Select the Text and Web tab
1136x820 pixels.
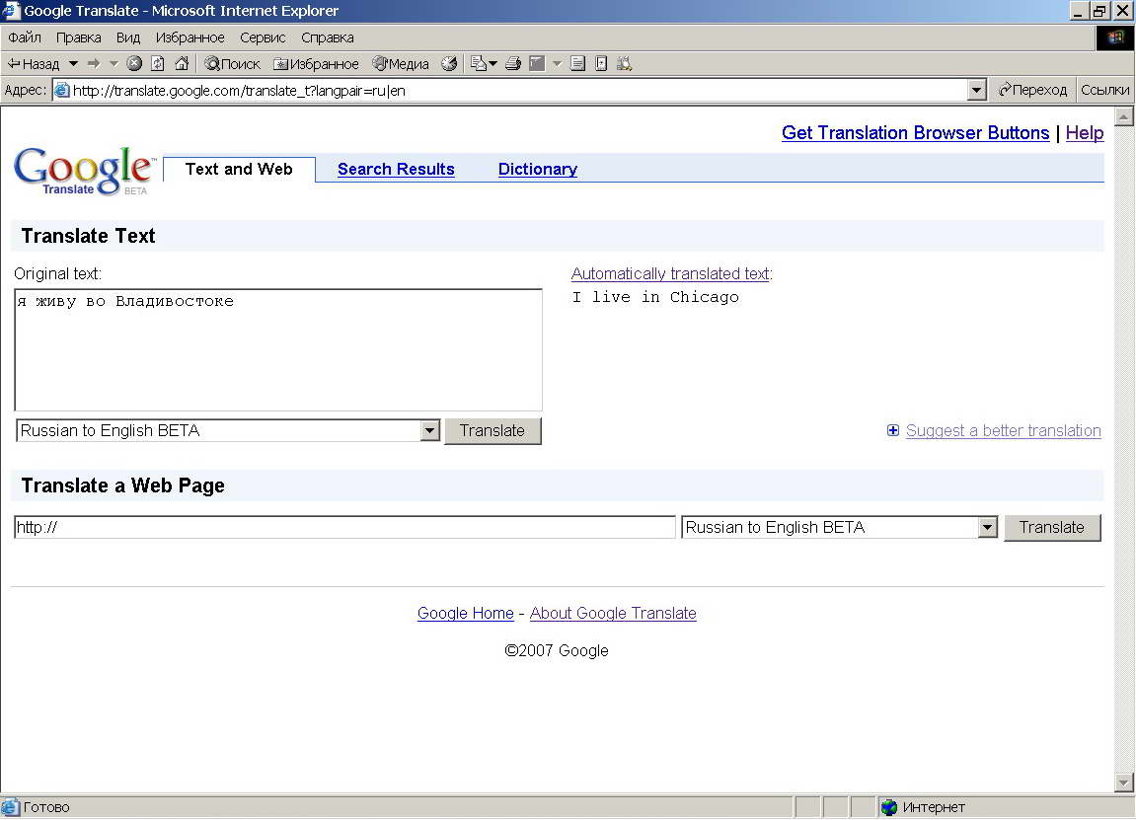[x=239, y=170]
